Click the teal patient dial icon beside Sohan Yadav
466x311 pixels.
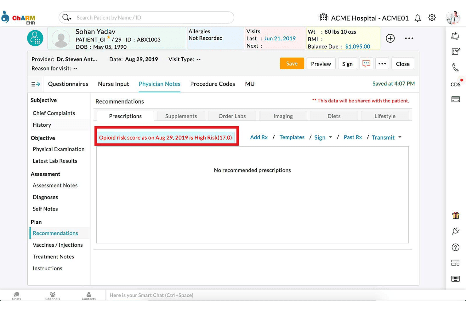tap(35, 38)
